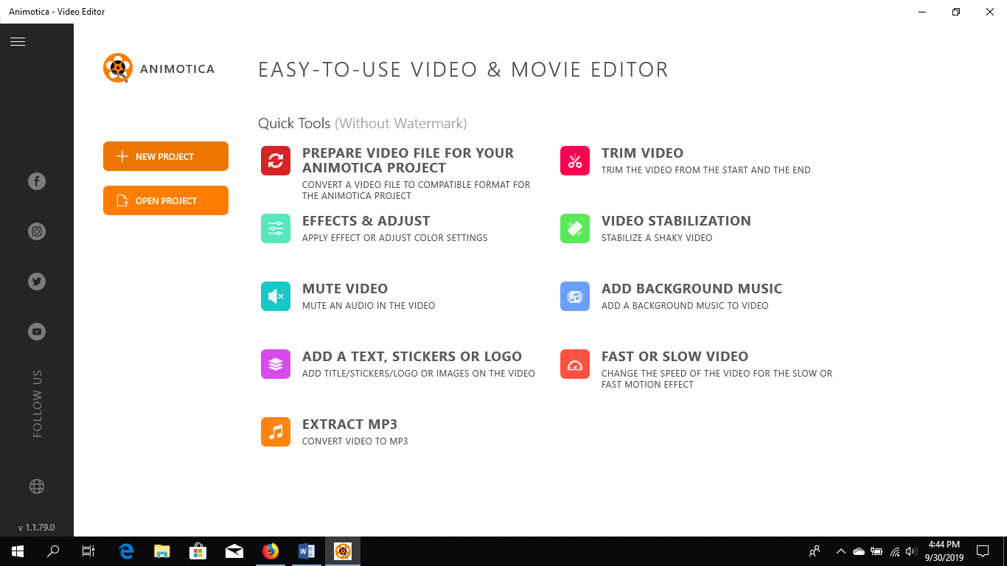Image resolution: width=1007 pixels, height=566 pixels.
Task: Open Windows taskbar search
Action: [x=53, y=551]
